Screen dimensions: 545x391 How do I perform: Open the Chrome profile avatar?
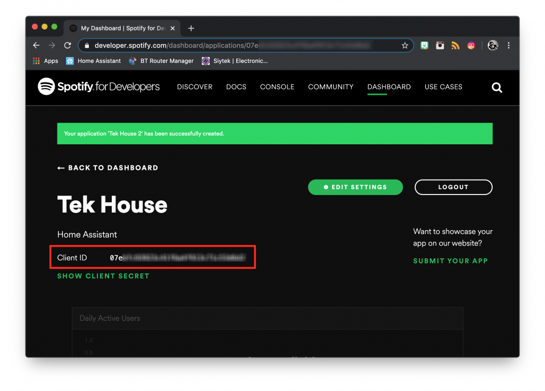click(x=492, y=45)
